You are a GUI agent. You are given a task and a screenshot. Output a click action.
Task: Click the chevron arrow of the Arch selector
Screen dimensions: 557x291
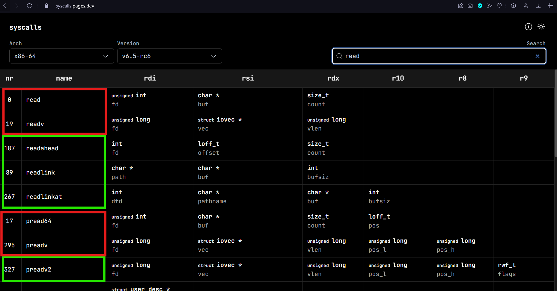[106, 56]
